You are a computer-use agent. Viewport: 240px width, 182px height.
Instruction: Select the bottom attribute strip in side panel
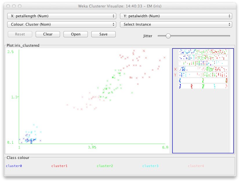[203, 86]
